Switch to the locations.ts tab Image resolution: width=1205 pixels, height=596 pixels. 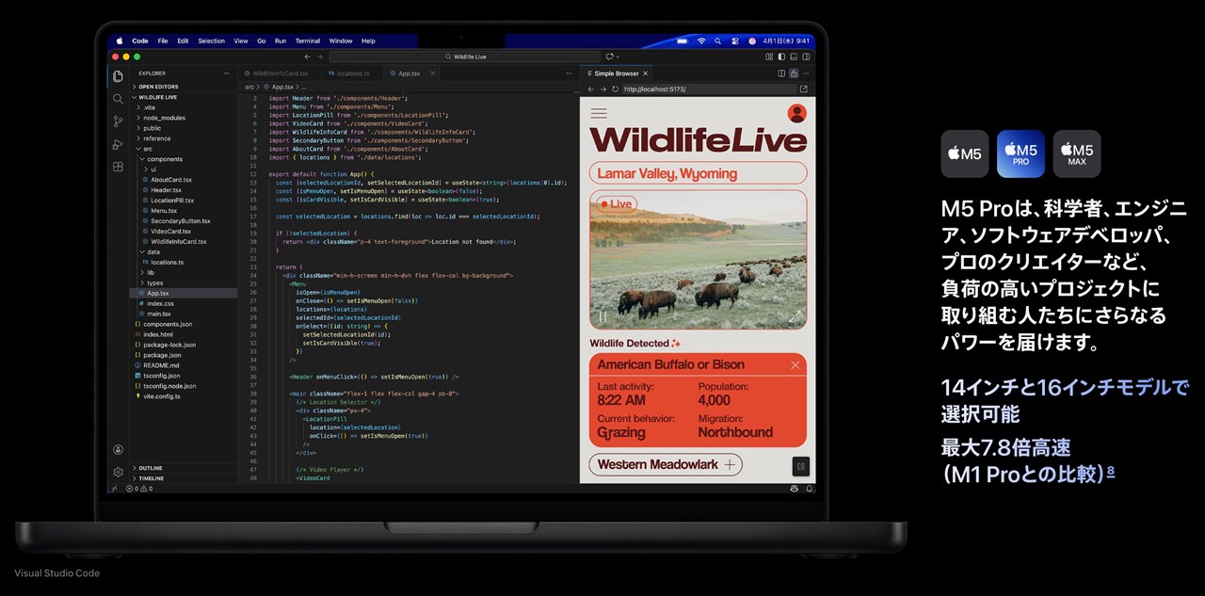351,73
